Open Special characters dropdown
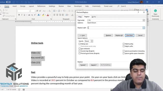This screenshot has height=91, width=163. [x=94, y=65]
